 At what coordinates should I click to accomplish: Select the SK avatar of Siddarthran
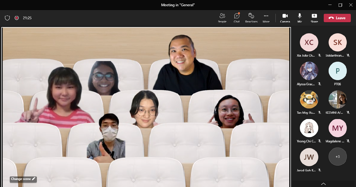pyautogui.click(x=338, y=42)
